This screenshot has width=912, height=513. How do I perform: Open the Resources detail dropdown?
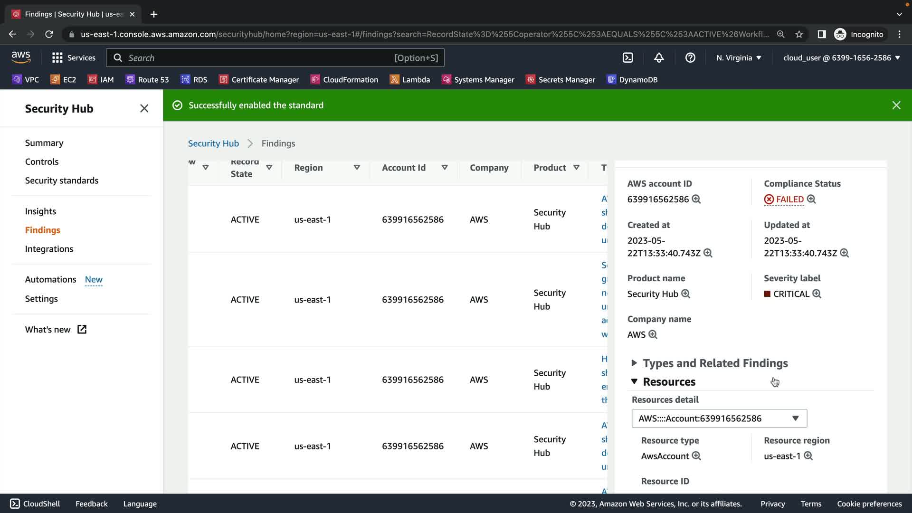click(x=719, y=418)
